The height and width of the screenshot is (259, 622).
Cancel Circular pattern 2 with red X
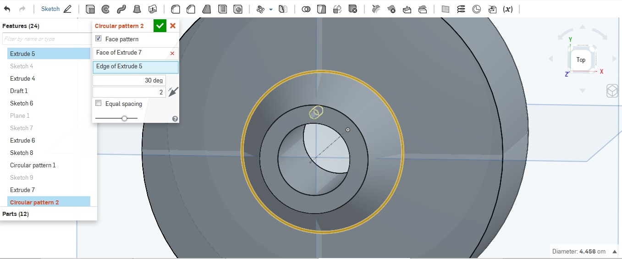point(173,26)
